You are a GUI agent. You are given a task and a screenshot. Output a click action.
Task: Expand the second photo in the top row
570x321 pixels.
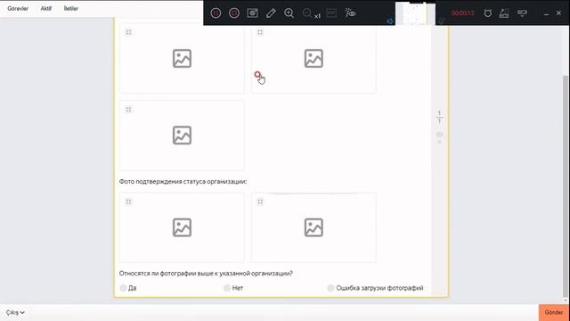[260, 32]
